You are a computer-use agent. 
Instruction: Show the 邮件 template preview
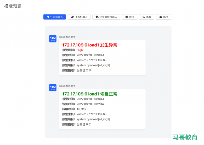tap(164, 17)
